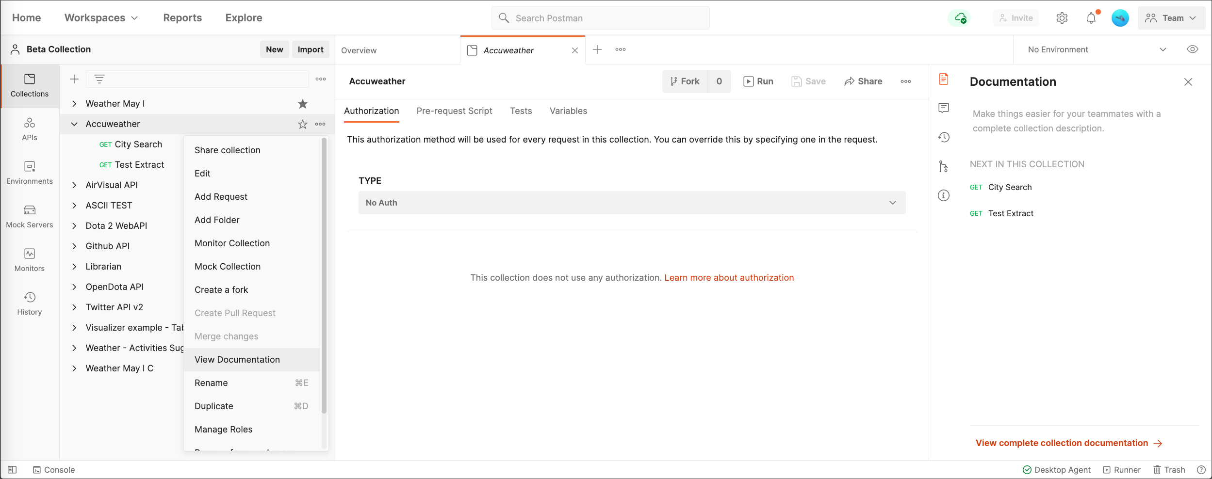Toggle the sidebar with bottom-left icon

pyautogui.click(x=12, y=470)
